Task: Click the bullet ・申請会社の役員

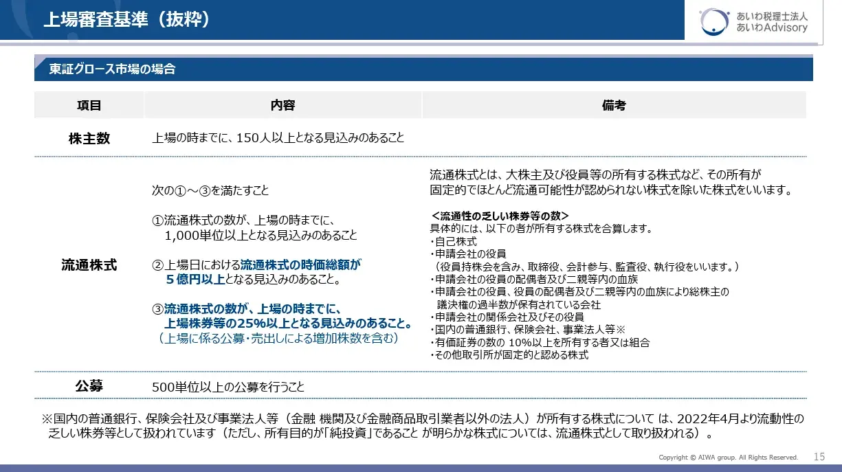Action: [467, 254]
